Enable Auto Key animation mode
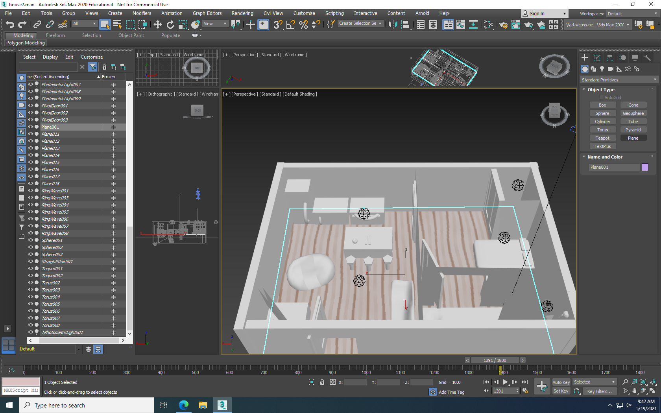Screen dimensions: 661x413 tap(561, 382)
